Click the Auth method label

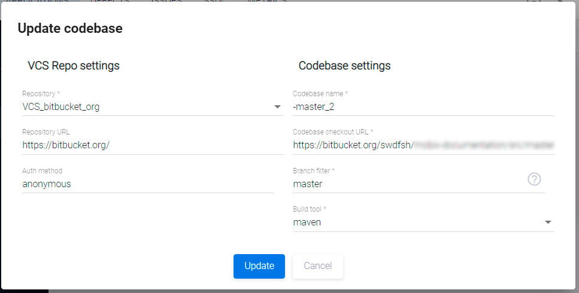(42, 171)
